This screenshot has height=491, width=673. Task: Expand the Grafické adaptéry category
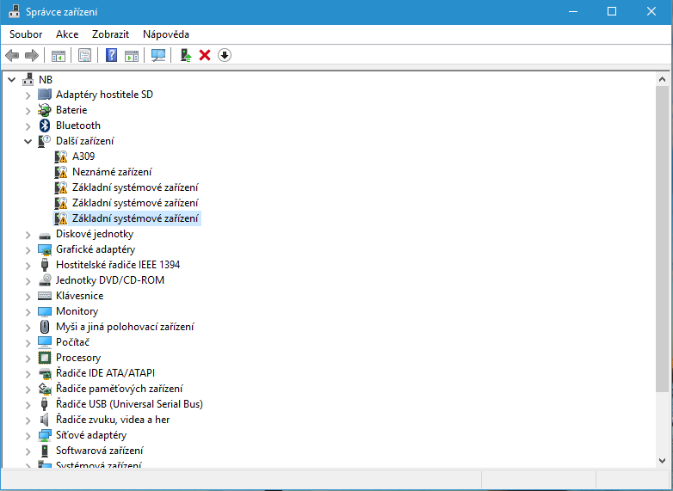point(28,250)
